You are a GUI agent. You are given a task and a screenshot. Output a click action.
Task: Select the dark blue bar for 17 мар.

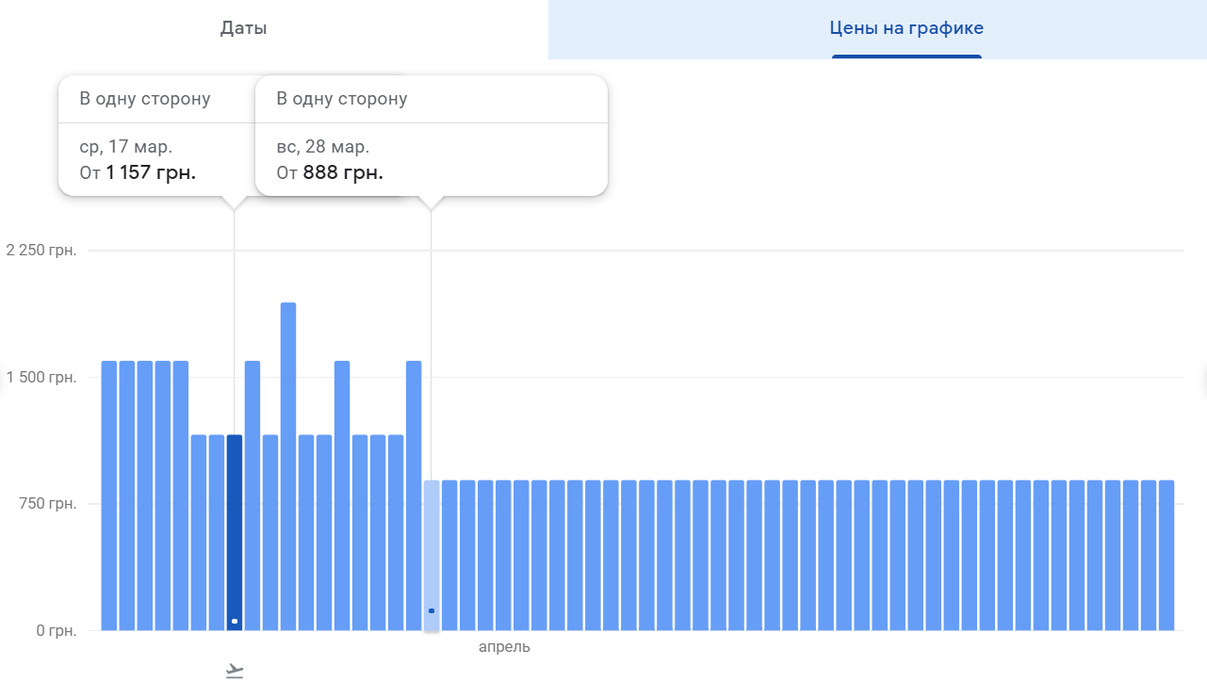tap(235, 528)
